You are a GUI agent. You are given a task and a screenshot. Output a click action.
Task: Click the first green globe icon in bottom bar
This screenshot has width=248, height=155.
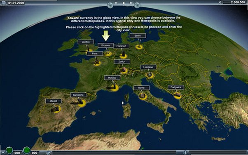tap(9, 150)
